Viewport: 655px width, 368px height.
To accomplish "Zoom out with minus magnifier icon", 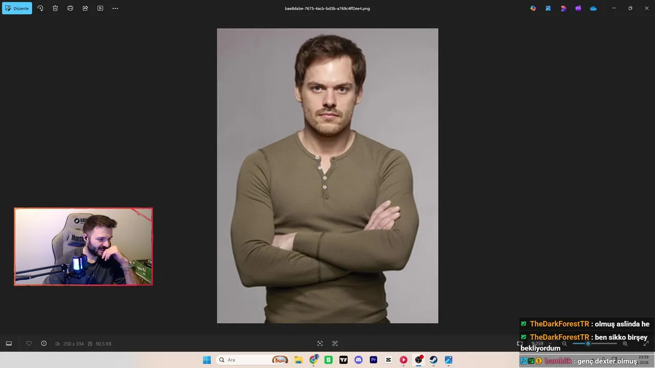I will click(564, 343).
